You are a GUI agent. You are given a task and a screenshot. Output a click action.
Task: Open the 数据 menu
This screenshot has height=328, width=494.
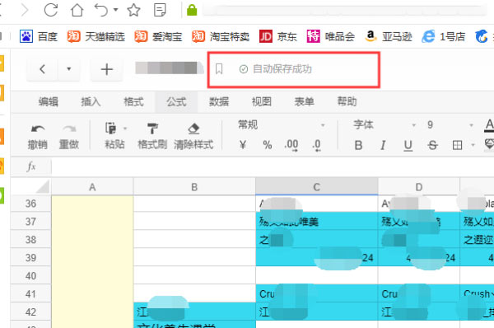pyautogui.click(x=219, y=101)
